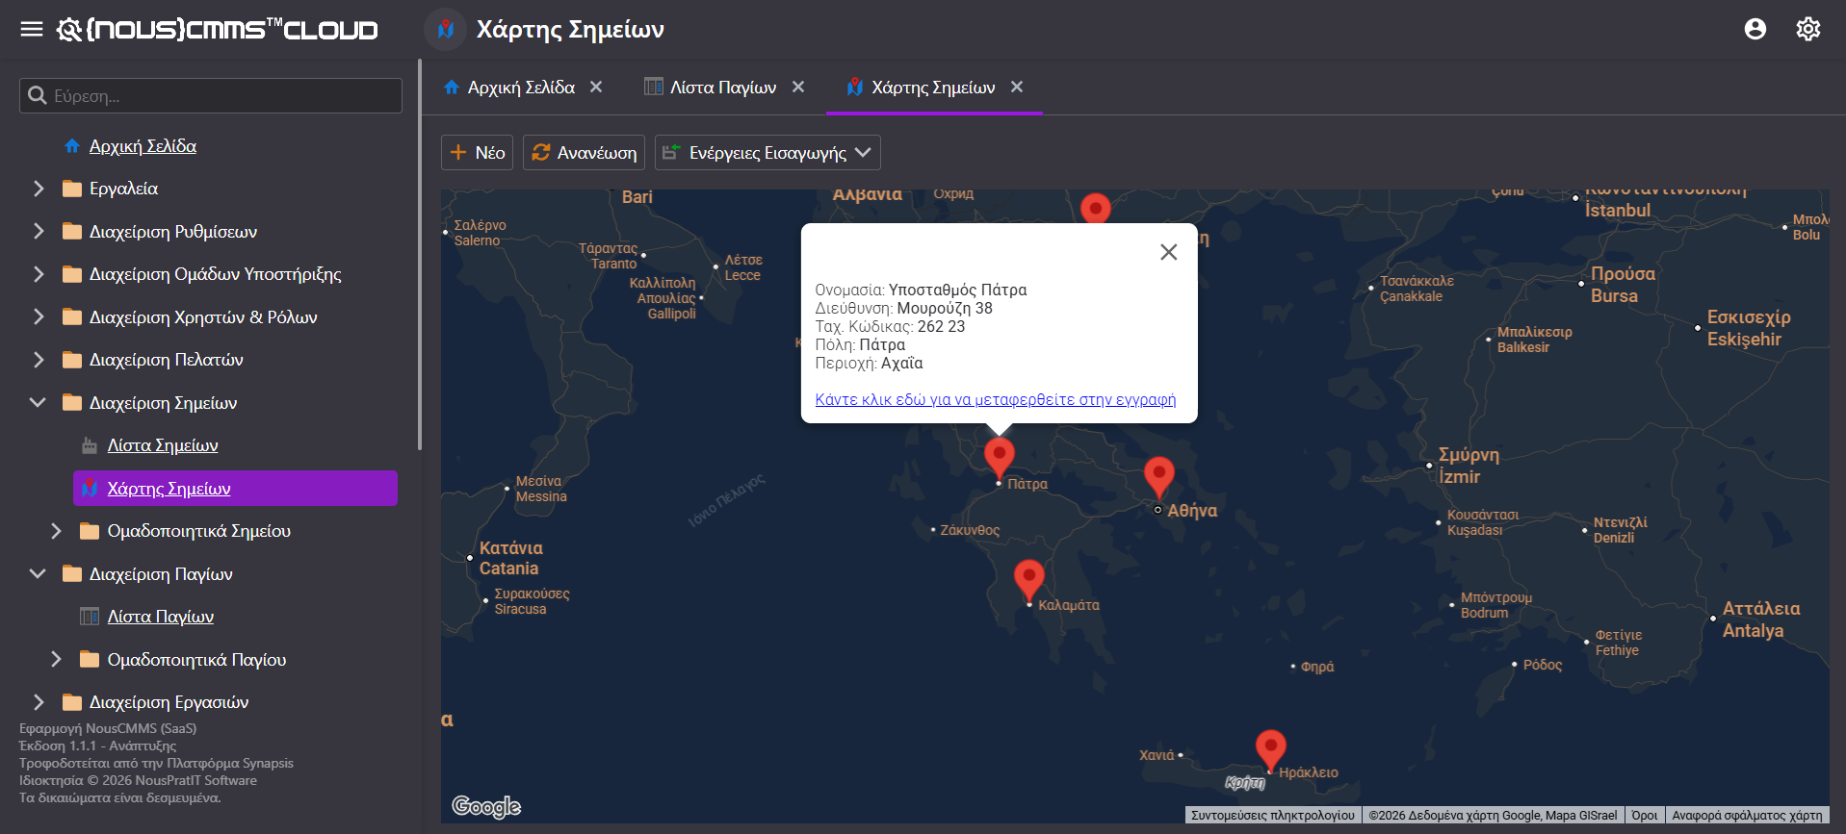Open Συντομεύσεις πληκτρολογίου on the map
Viewport: 1846px width, 834px height.
coord(1273,816)
